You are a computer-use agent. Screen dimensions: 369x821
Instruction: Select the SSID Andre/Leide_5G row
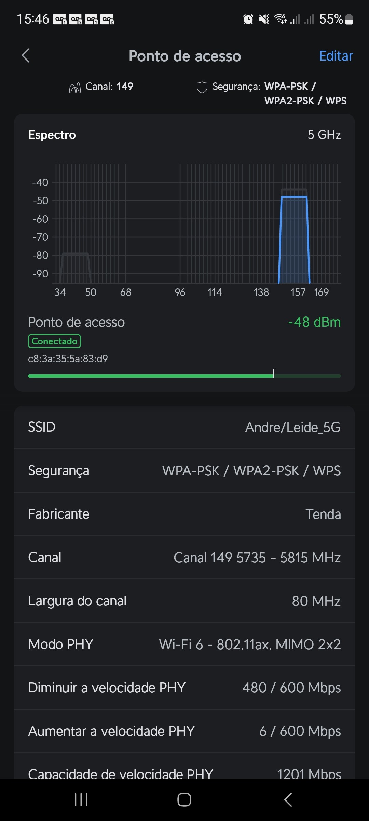pos(184,427)
